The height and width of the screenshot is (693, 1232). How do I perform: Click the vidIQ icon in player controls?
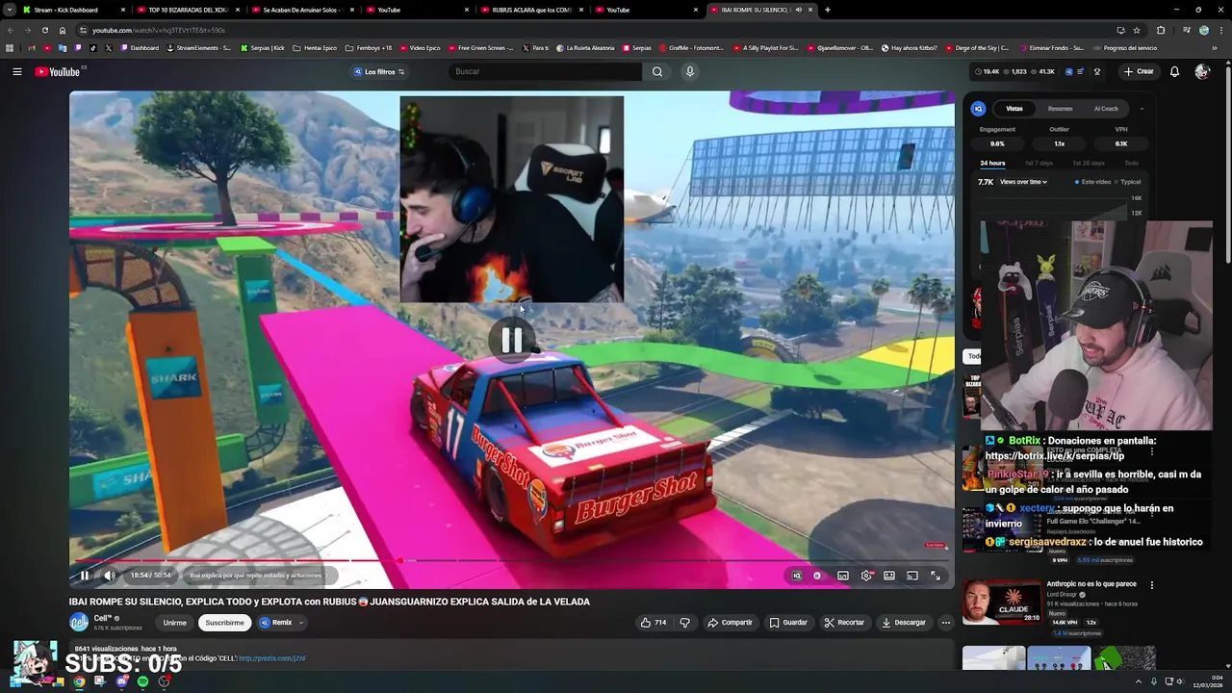click(x=796, y=576)
